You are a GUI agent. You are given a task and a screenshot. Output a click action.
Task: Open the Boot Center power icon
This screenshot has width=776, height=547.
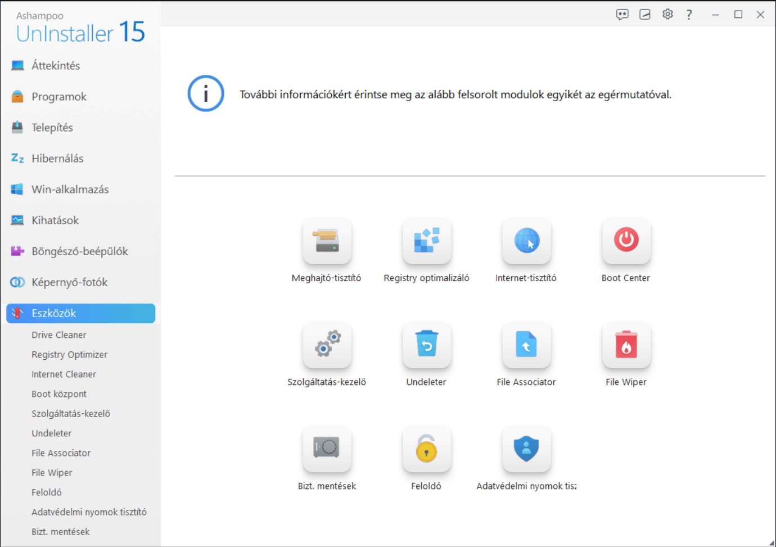(x=626, y=241)
